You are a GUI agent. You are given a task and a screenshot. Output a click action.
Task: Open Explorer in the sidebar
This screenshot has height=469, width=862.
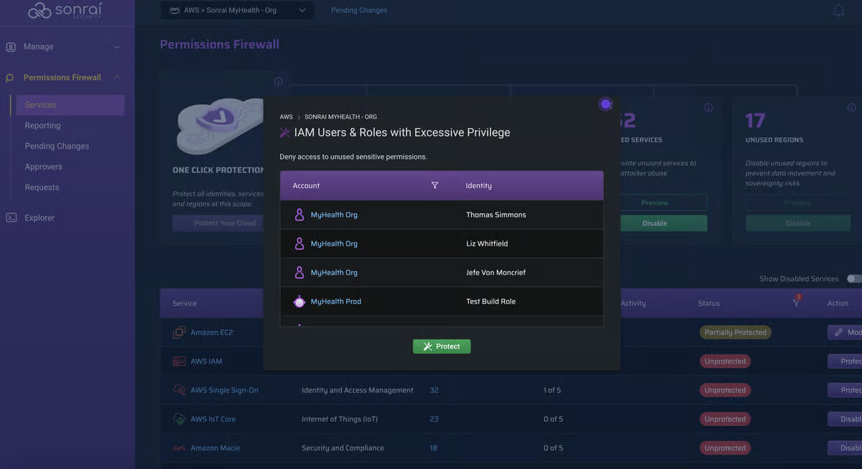click(x=40, y=218)
